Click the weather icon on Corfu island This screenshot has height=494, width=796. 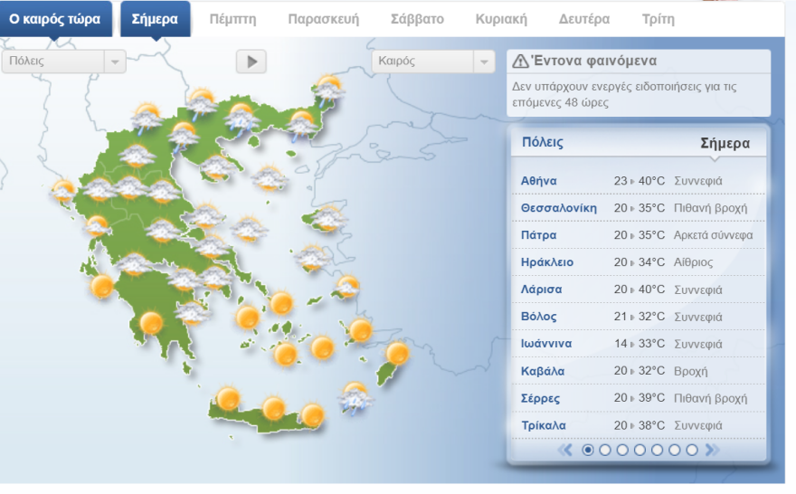(63, 191)
